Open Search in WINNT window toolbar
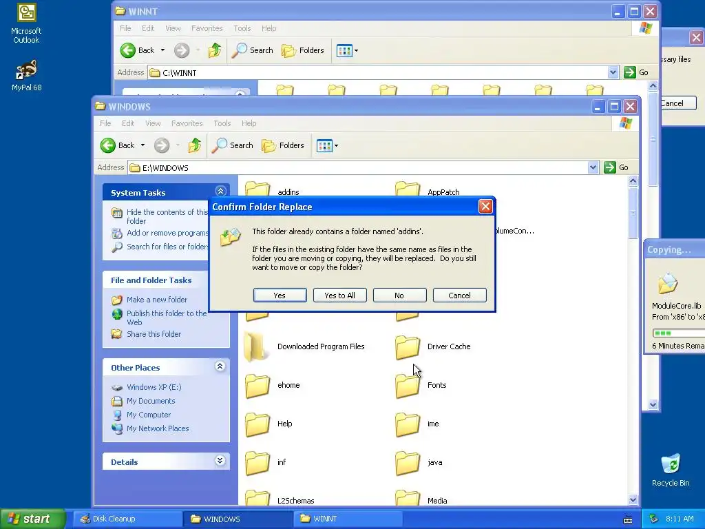The width and height of the screenshot is (705, 529). pos(252,50)
